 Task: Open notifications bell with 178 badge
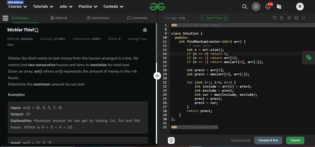pos(268,6)
